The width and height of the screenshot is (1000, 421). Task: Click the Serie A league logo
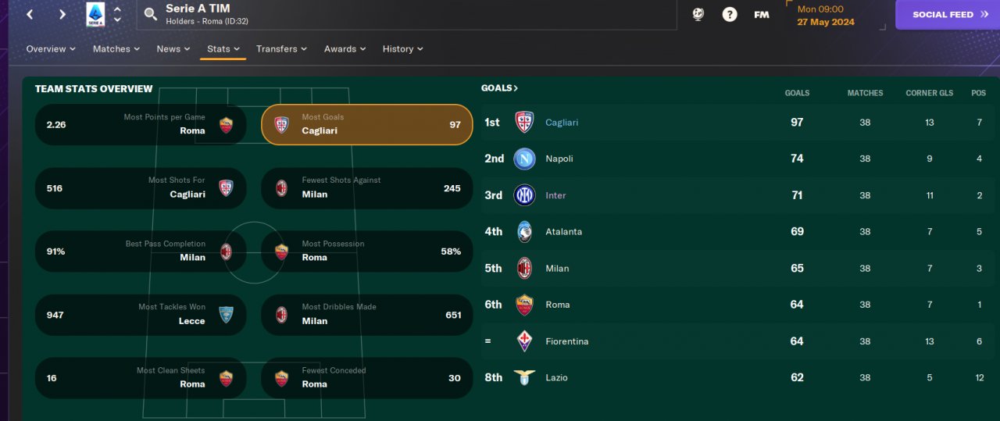[95, 14]
